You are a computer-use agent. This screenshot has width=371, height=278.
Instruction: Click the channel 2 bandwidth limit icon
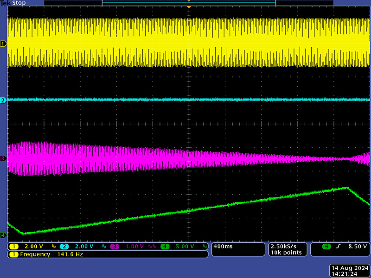point(104,246)
